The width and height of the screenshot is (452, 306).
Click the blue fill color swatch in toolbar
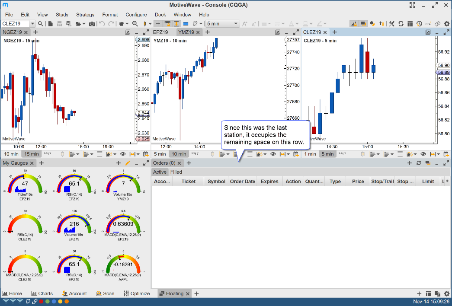coord(186,24)
